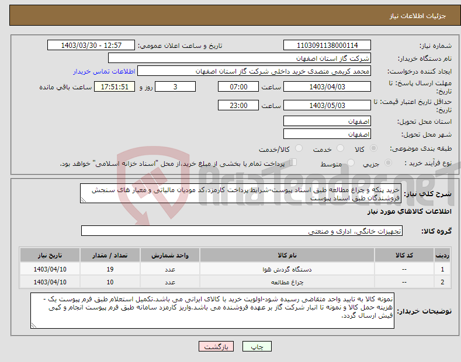Click the جزئیات اطلاعات نیاز page title
Viewport: 461px width, 362px height.
(418, 16)
